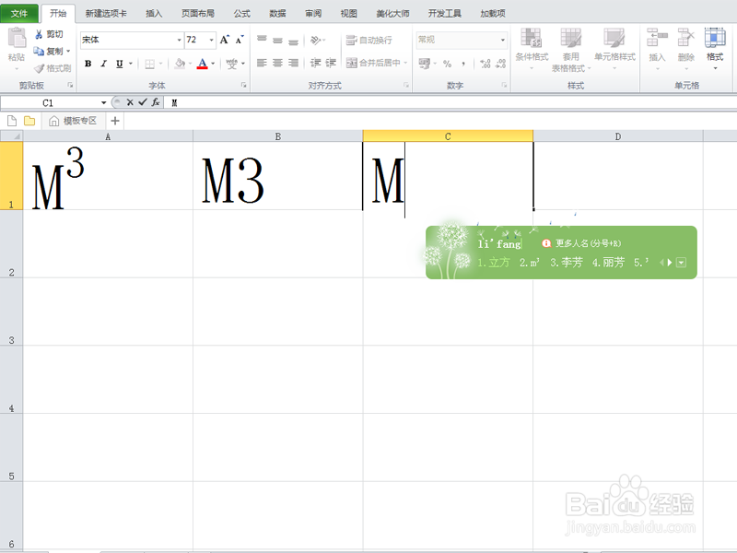Apply cell borders icon
Screen dimensions: 737x553
pos(149,64)
